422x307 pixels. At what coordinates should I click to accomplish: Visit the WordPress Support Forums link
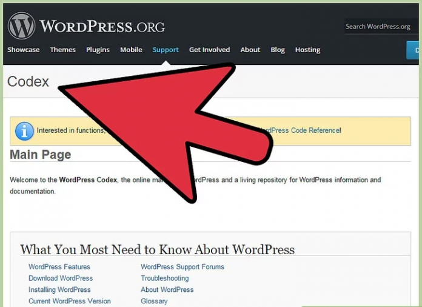[x=183, y=267]
